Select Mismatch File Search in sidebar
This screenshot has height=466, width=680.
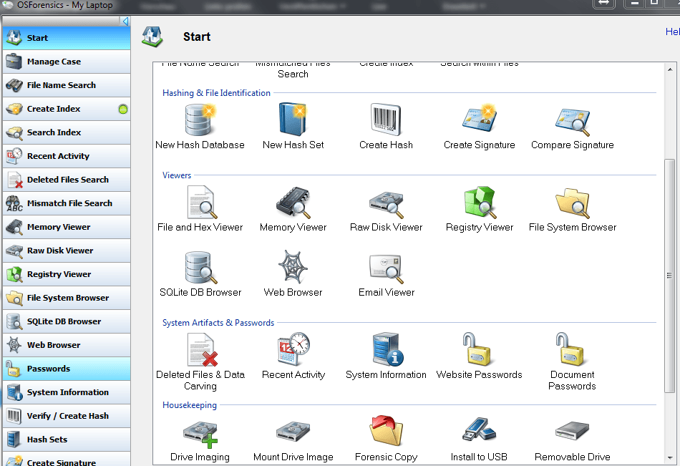(x=67, y=203)
